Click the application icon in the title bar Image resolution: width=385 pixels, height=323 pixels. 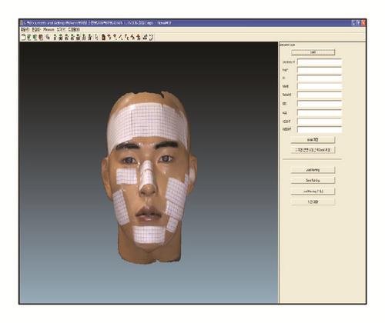click(22, 23)
